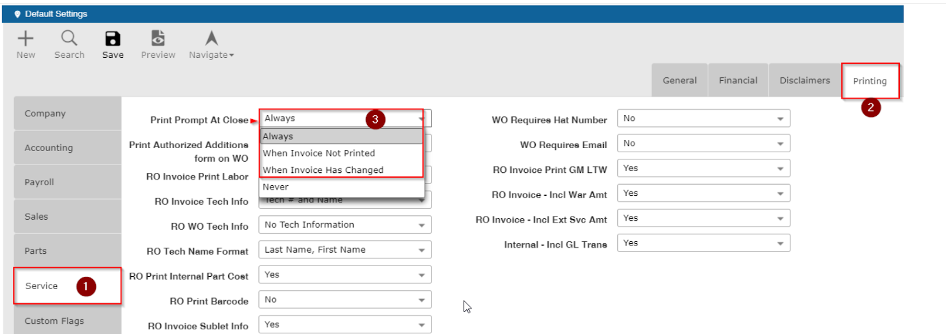Image resolution: width=946 pixels, height=334 pixels.
Task: Select the Service side section
Action: pos(67,286)
